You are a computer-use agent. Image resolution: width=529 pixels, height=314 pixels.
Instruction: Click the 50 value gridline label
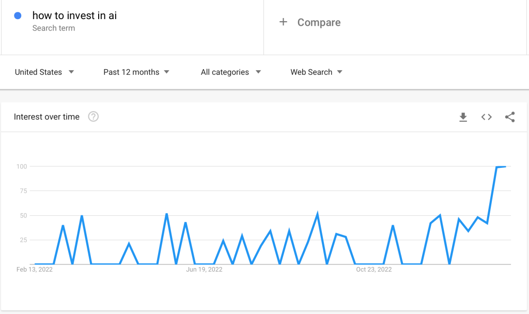point(23,215)
